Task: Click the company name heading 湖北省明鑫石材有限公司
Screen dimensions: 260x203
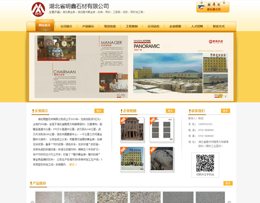Action: point(79,6)
